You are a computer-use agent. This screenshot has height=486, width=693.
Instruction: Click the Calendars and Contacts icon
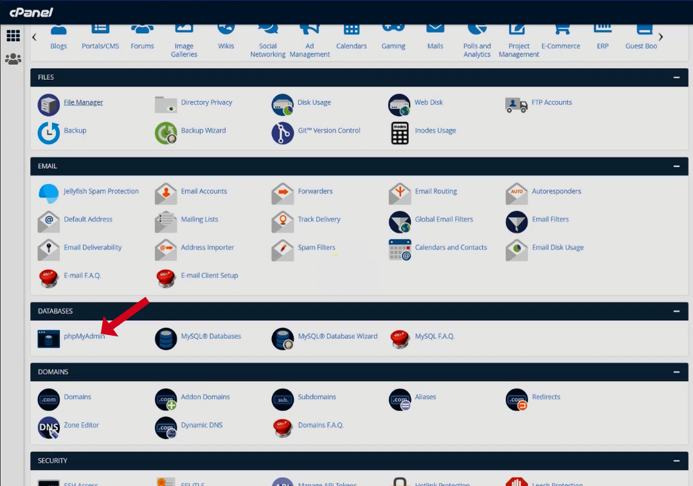pyautogui.click(x=399, y=250)
